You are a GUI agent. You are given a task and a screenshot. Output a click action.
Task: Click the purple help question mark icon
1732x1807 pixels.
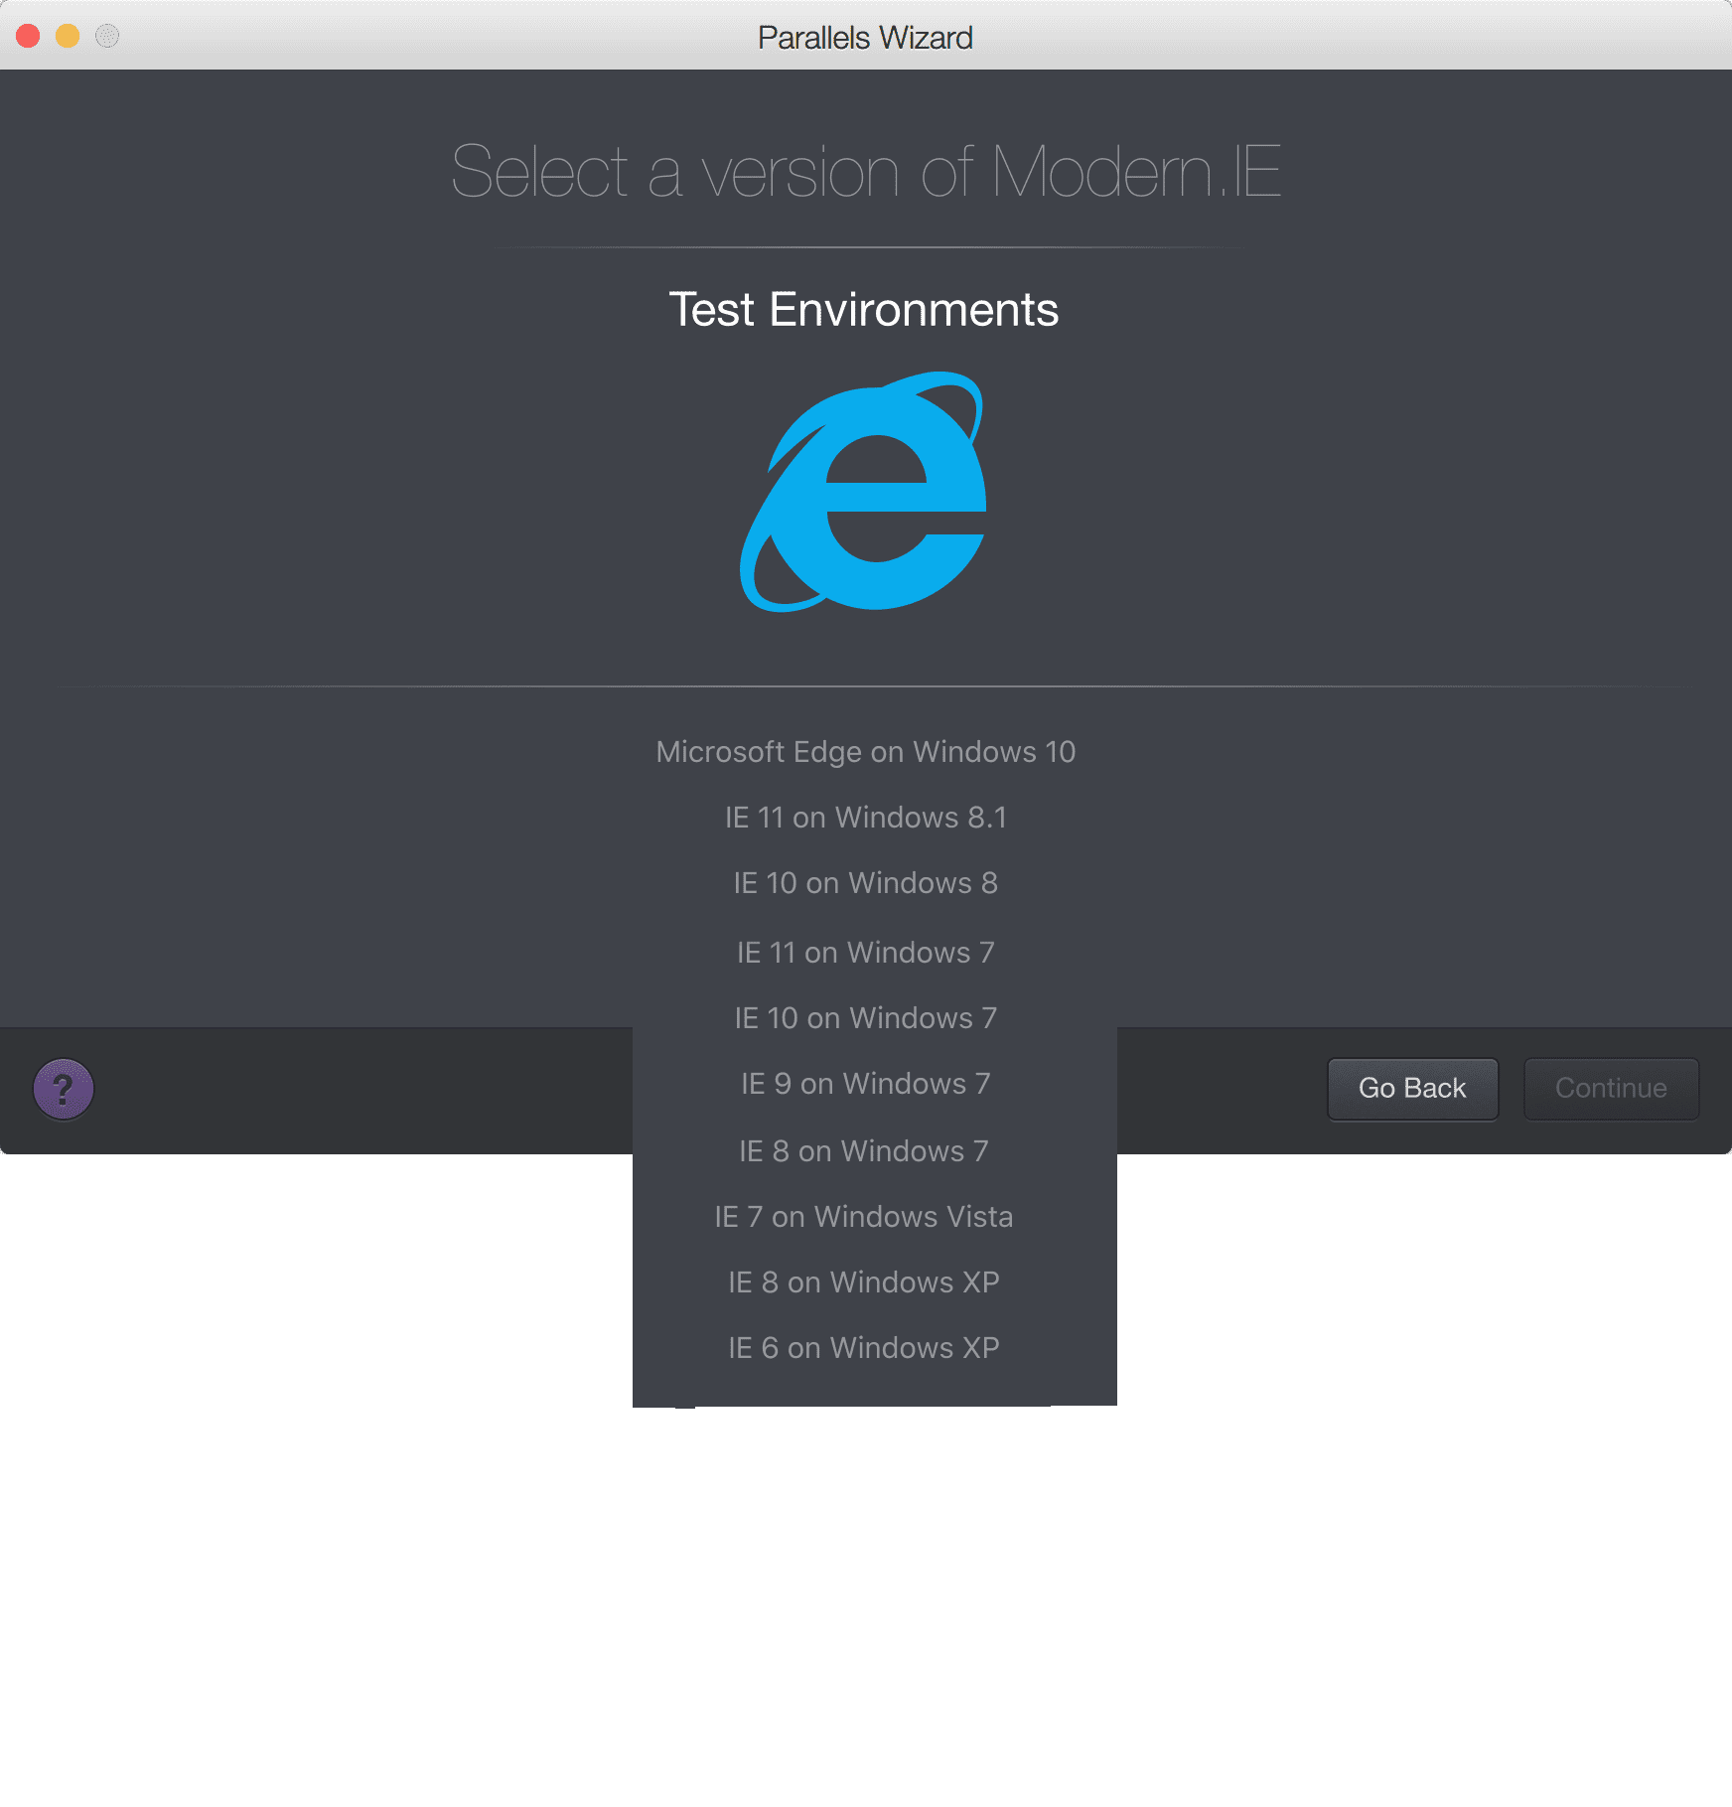click(64, 1089)
